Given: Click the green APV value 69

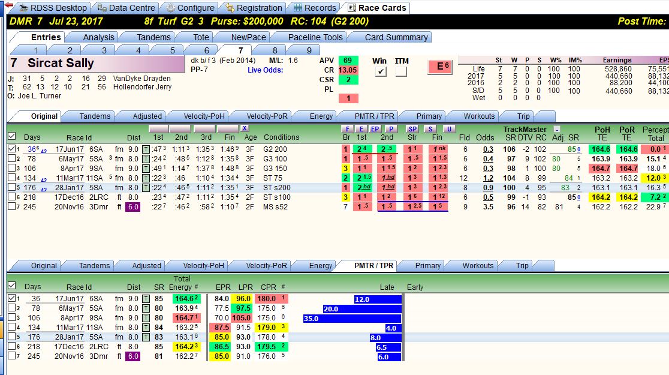Looking at the screenshot, I should 348,61.
